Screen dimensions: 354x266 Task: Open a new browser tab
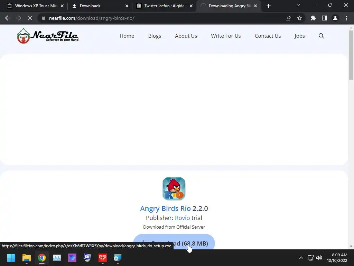pos(268,6)
